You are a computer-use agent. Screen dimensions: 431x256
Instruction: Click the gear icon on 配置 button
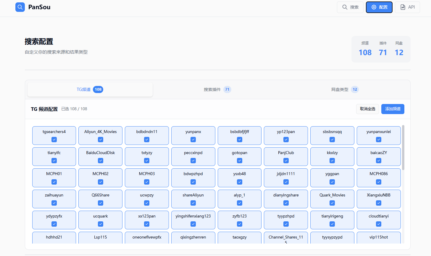point(374,7)
